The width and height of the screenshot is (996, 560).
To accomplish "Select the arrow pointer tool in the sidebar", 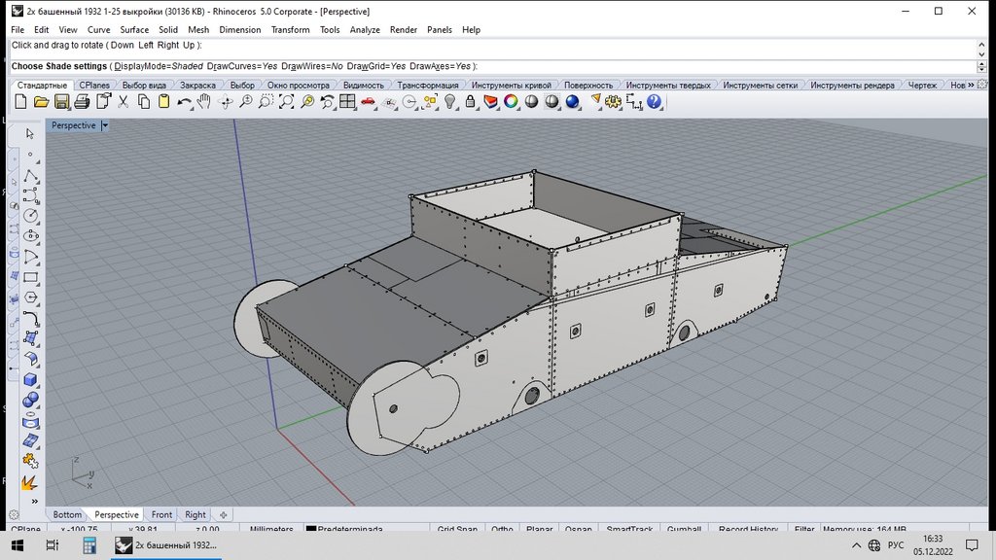I will pyautogui.click(x=30, y=133).
